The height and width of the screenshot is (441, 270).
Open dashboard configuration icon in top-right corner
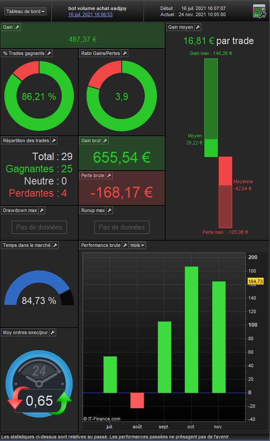(x=259, y=11)
